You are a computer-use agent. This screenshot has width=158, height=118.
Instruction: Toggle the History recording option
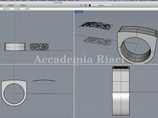pyautogui.click(x=23, y=5)
